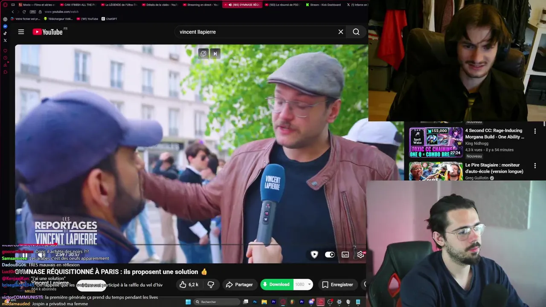Image resolution: width=546 pixels, height=307 pixels.
Task: Open options for 4 Second CC Morgana video
Action: 535,131
